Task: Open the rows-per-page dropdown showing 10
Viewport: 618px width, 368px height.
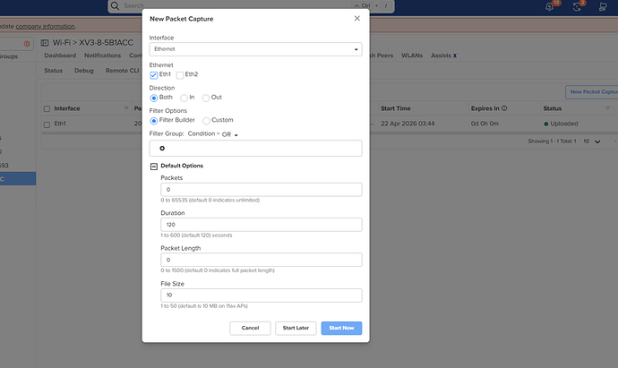Action: [x=592, y=141]
